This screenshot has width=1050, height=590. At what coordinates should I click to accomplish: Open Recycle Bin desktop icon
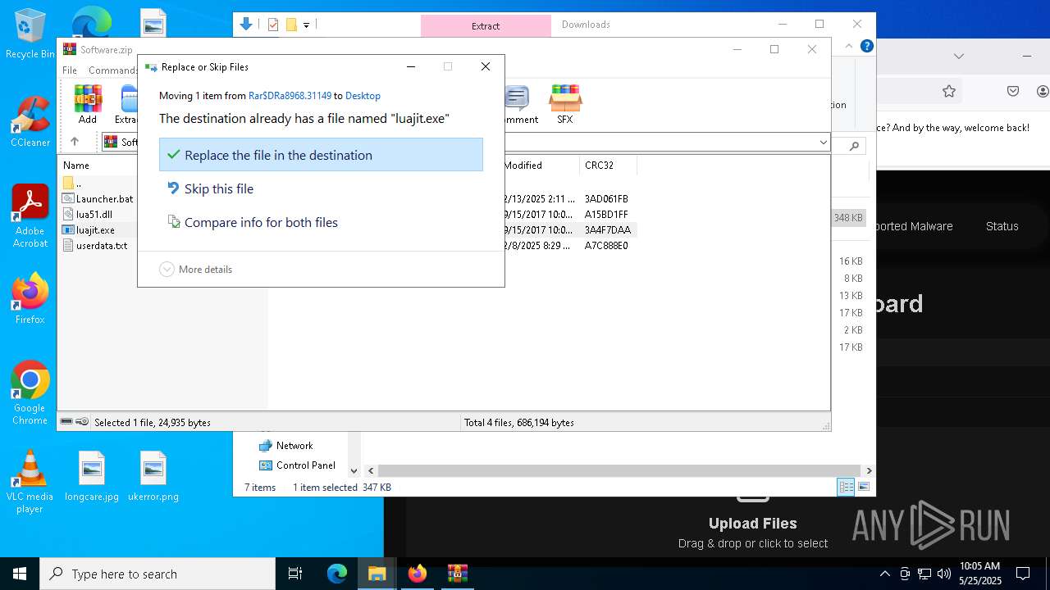[30, 34]
